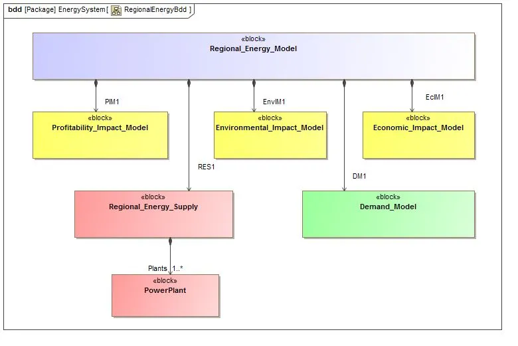
Task: Click the RES1 association label
Action: click(206, 167)
